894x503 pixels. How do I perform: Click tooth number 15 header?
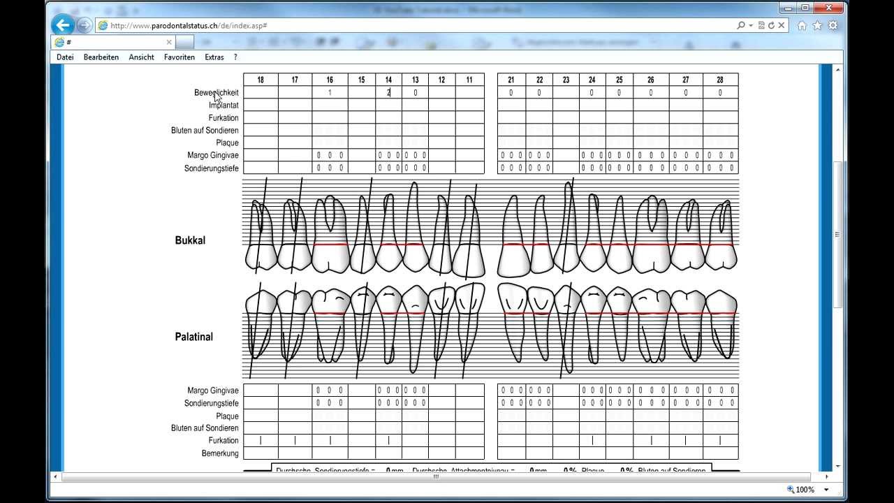361,80
